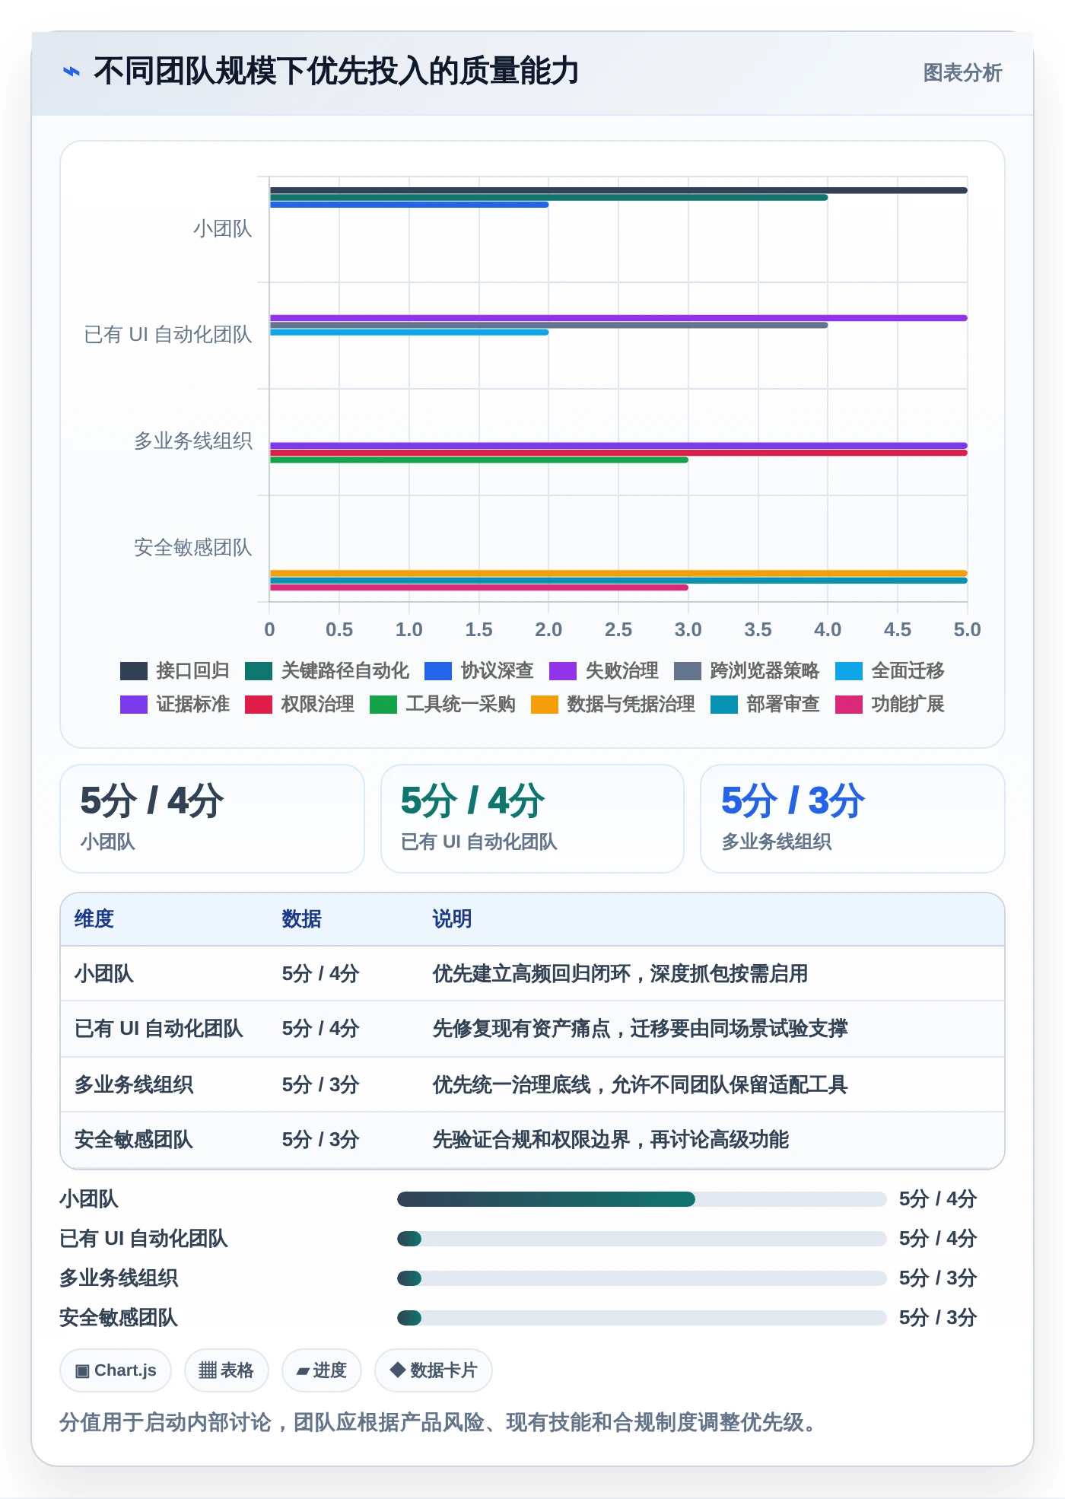
Task: Toggle the 工具统一采购 legend swatch
Action: click(x=383, y=704)
